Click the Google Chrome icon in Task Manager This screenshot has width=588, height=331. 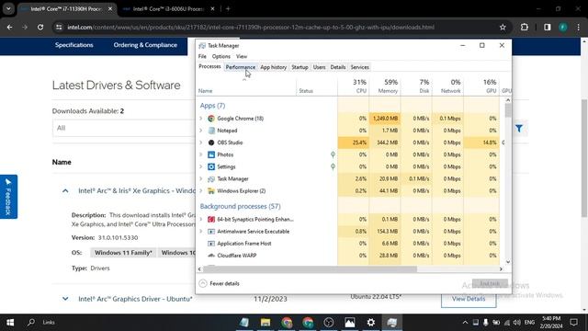click(211, 119)
